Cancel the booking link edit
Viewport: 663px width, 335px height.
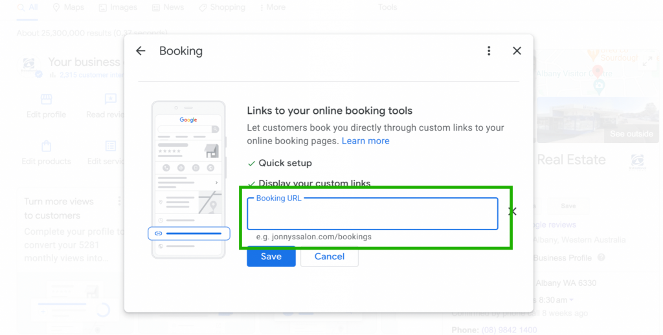[x=330, y=257]
